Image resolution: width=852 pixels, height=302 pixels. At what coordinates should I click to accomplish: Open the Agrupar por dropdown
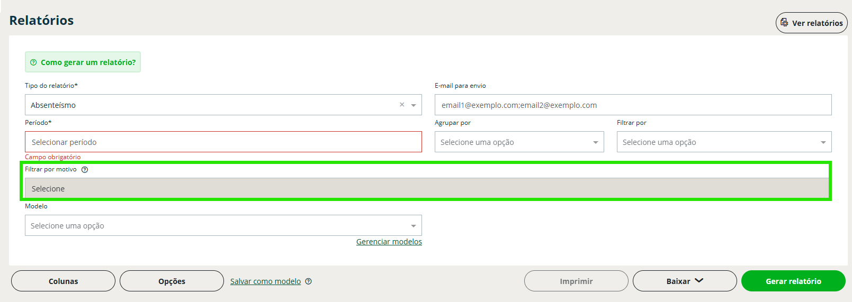coord(519,142)
